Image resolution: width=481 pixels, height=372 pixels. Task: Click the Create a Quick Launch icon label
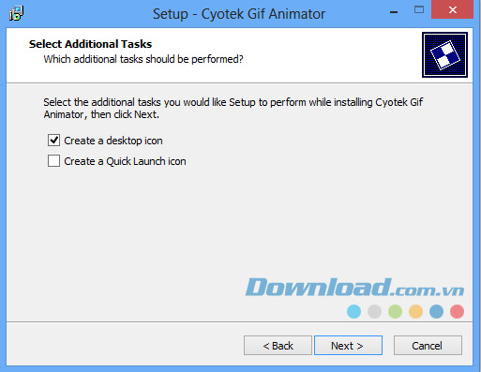point(125,161)
